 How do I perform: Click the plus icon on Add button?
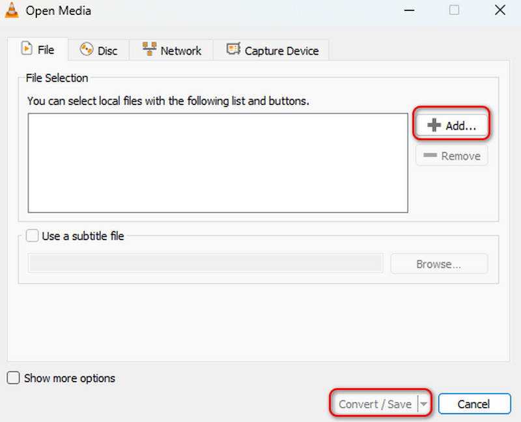(434, 126)
